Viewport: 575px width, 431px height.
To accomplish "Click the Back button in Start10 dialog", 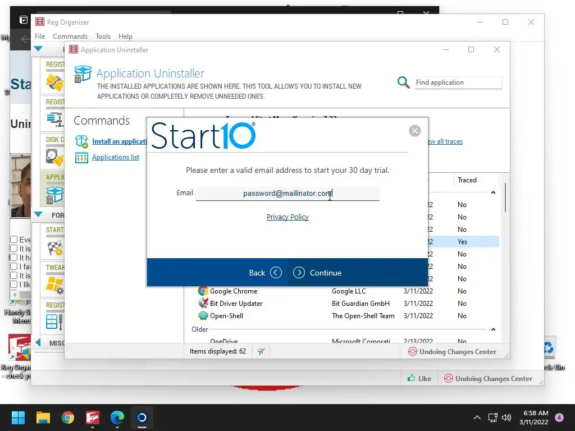I will click(x=265, y=273).
